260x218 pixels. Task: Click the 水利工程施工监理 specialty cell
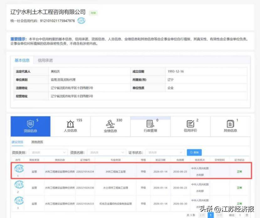point(116,172)
